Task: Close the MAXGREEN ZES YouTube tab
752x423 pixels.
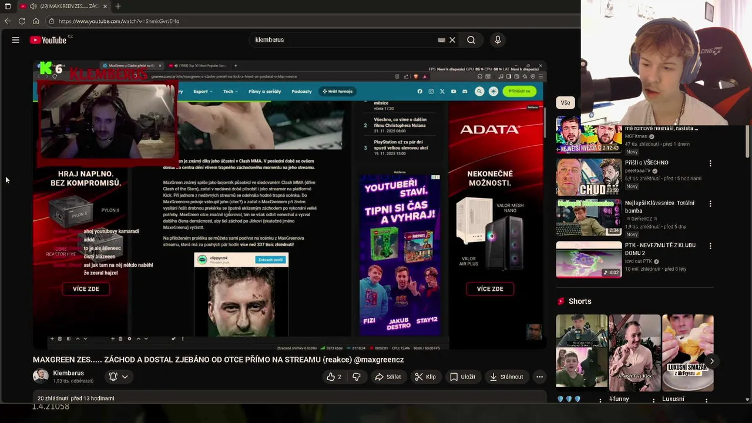Action: coord(105,6)
